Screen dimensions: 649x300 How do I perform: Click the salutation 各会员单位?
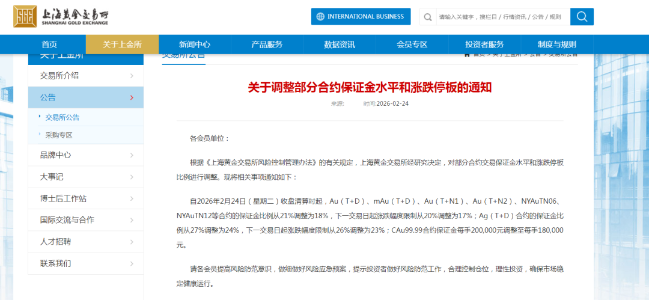pos(210,138)
